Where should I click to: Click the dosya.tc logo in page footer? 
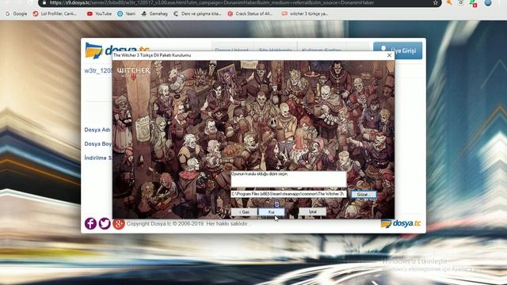401,223
